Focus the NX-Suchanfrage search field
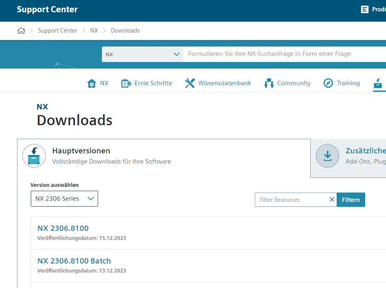The width and height of the screenshot is (386, 288). (285, 54)
